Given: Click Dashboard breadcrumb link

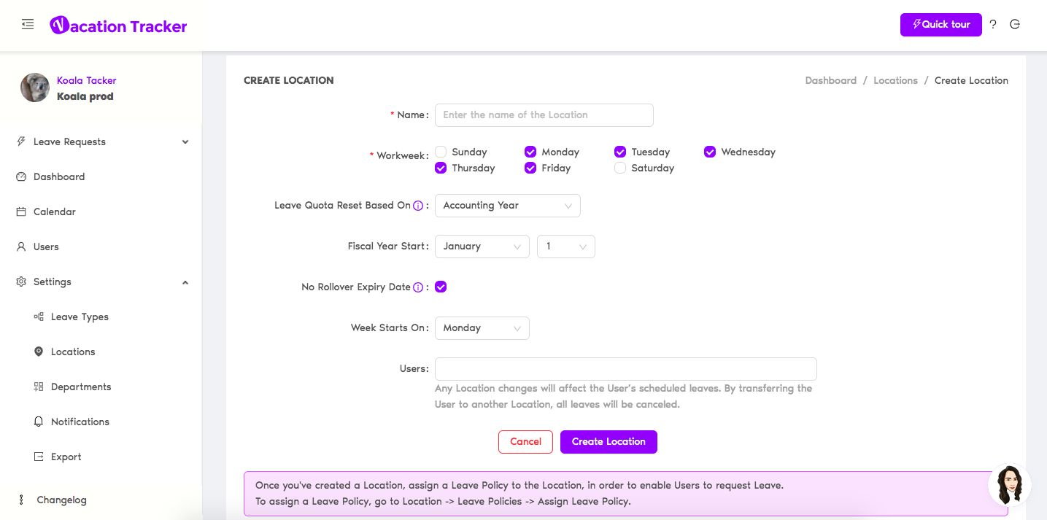Looking at the screenshot, I should coord(831,80).
